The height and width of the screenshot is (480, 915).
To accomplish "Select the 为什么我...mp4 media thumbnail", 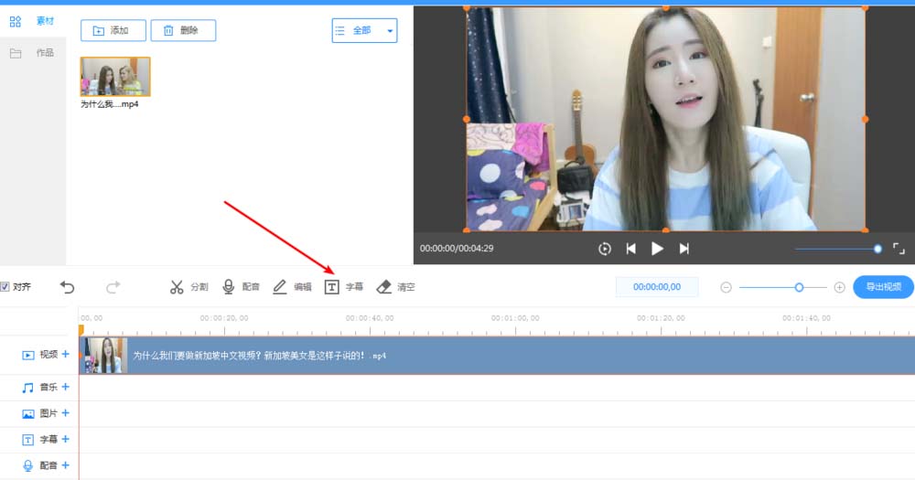I will tap(115, 77).
